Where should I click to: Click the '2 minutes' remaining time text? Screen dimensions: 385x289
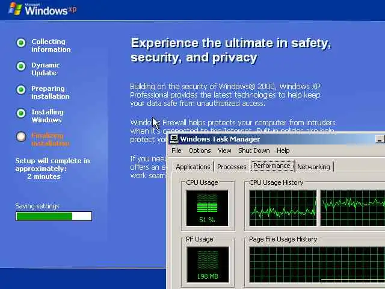(44, 176)
